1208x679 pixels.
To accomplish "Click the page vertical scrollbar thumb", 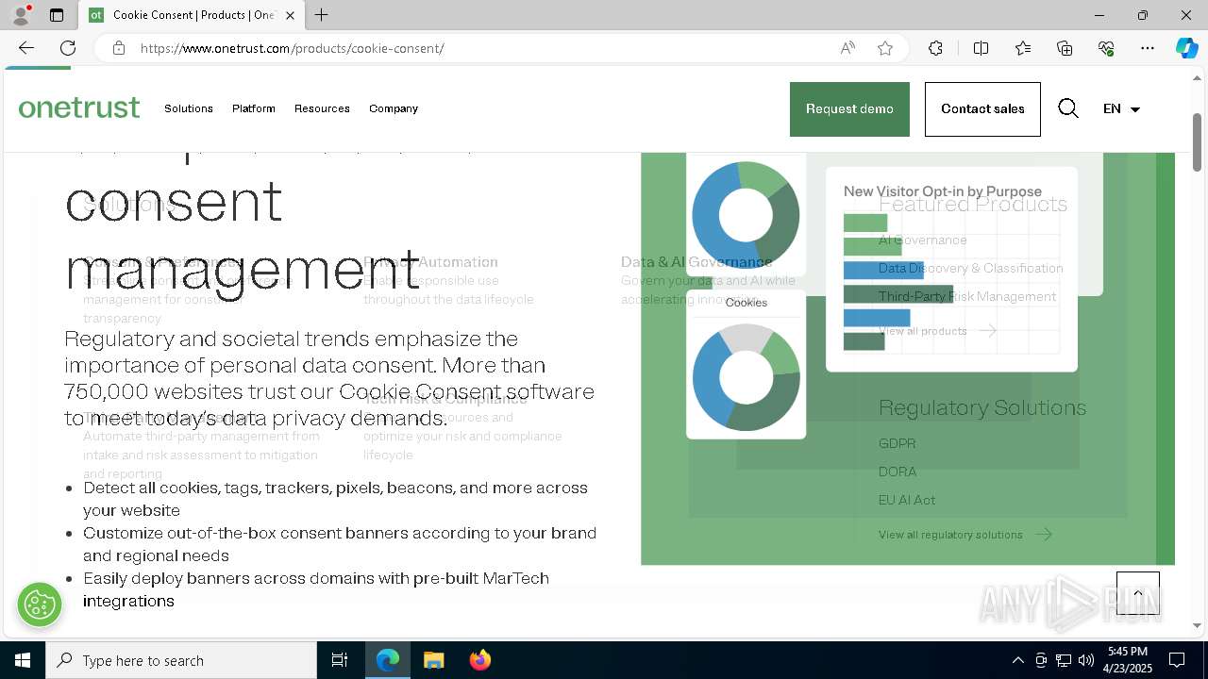I will 1198,141.
